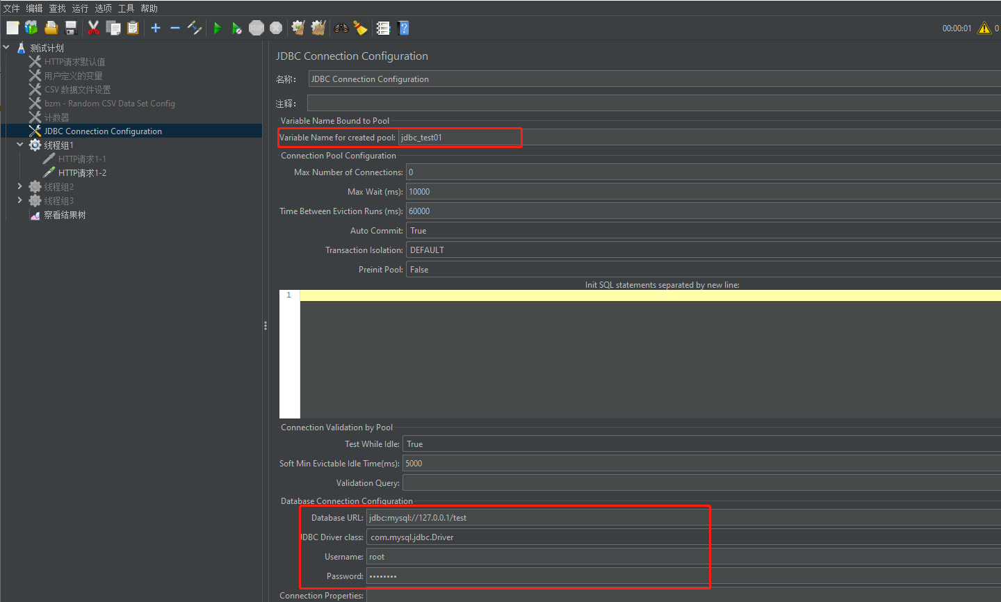The image size is (1001, 602).
Task: Open the 文件 menu
Action: point(12,8)
